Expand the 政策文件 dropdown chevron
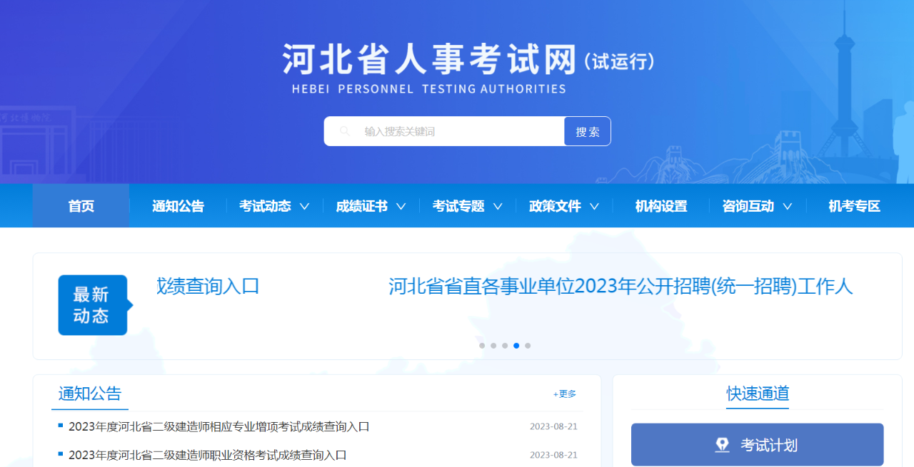This screenshot has width=914, height=467. [594, 207]
